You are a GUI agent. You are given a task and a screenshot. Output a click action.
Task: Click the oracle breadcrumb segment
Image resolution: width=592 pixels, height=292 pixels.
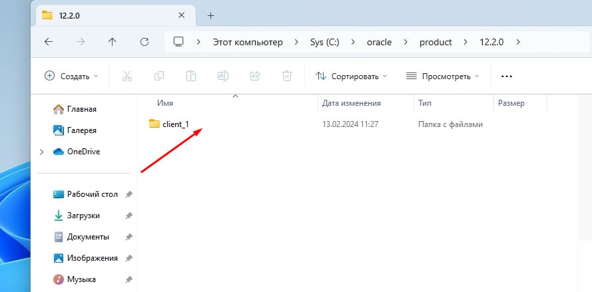379,42
